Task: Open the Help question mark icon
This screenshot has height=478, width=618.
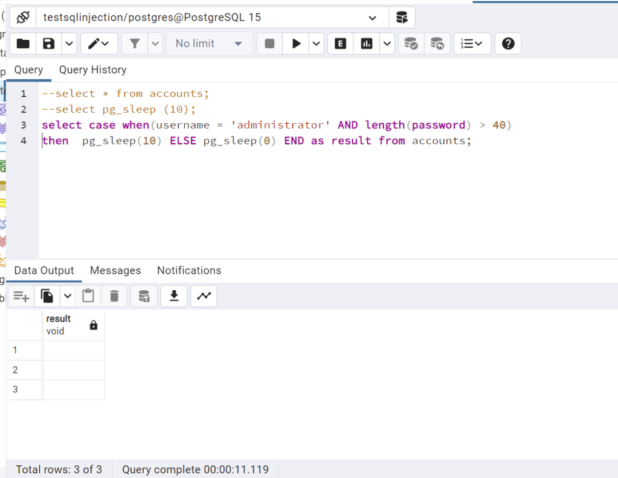Action: (x=508, y=43)
